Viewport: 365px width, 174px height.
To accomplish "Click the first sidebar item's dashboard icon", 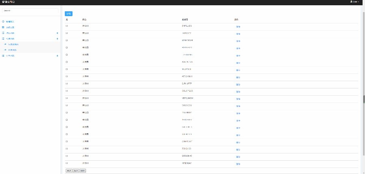I will point(3,21).
